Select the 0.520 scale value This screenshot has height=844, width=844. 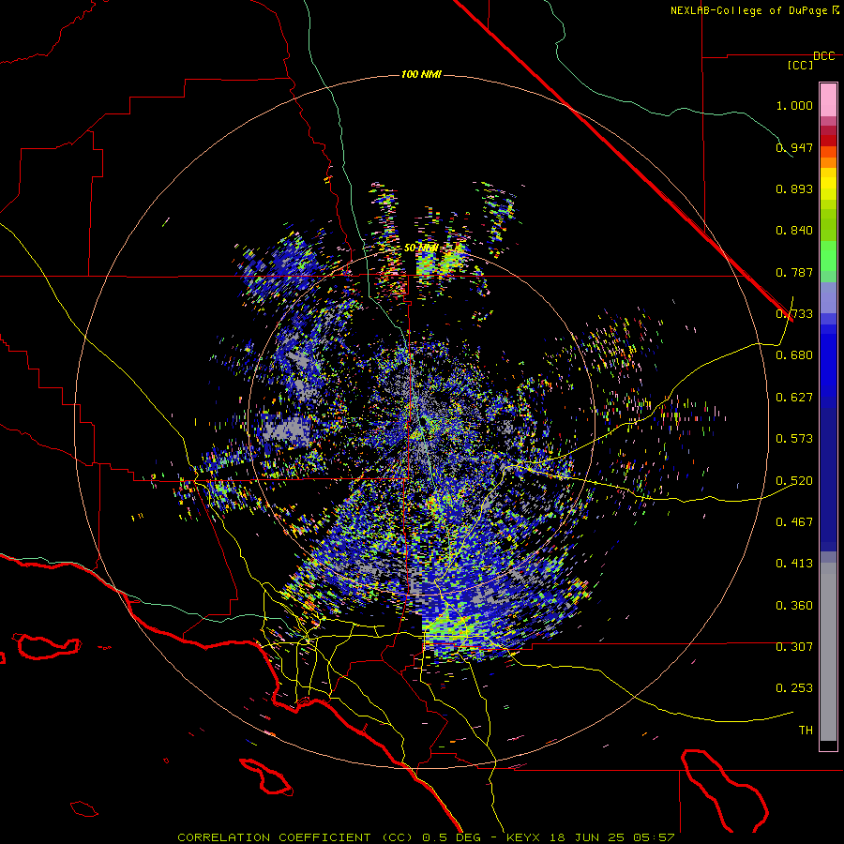[794, 481]
